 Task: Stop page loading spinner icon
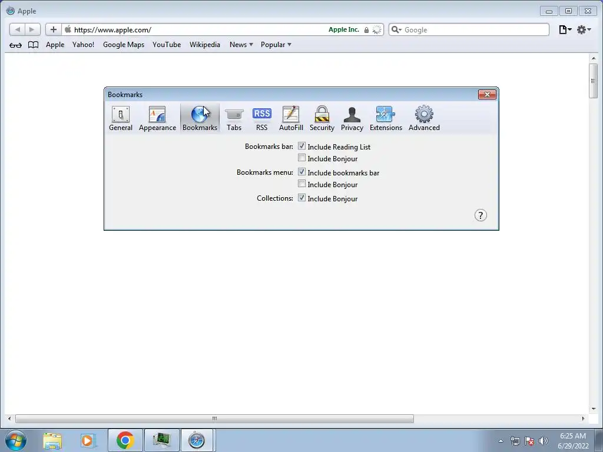(x=377, y=30)
